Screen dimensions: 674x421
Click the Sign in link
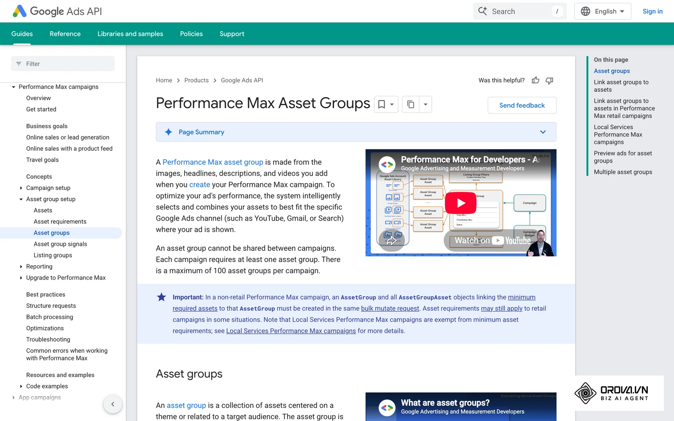[653, 11]
